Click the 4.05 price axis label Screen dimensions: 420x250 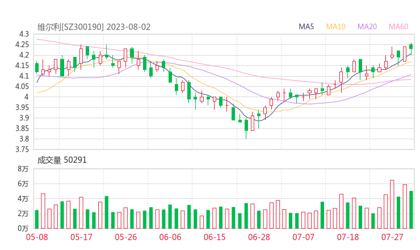(22, 86)
